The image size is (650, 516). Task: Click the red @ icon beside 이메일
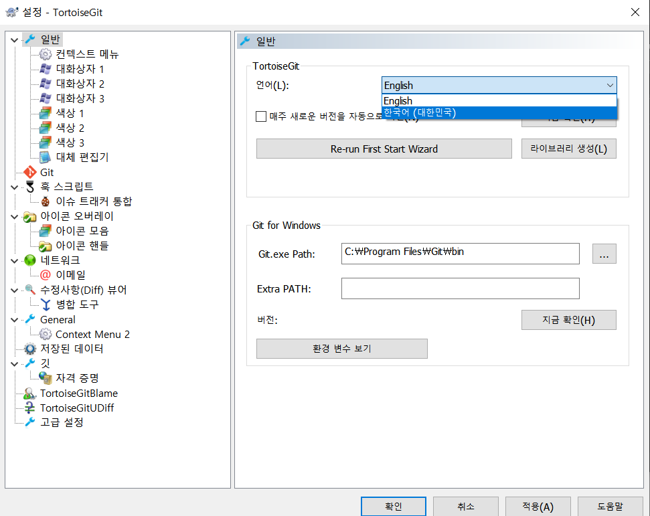(x=46, y=275)
